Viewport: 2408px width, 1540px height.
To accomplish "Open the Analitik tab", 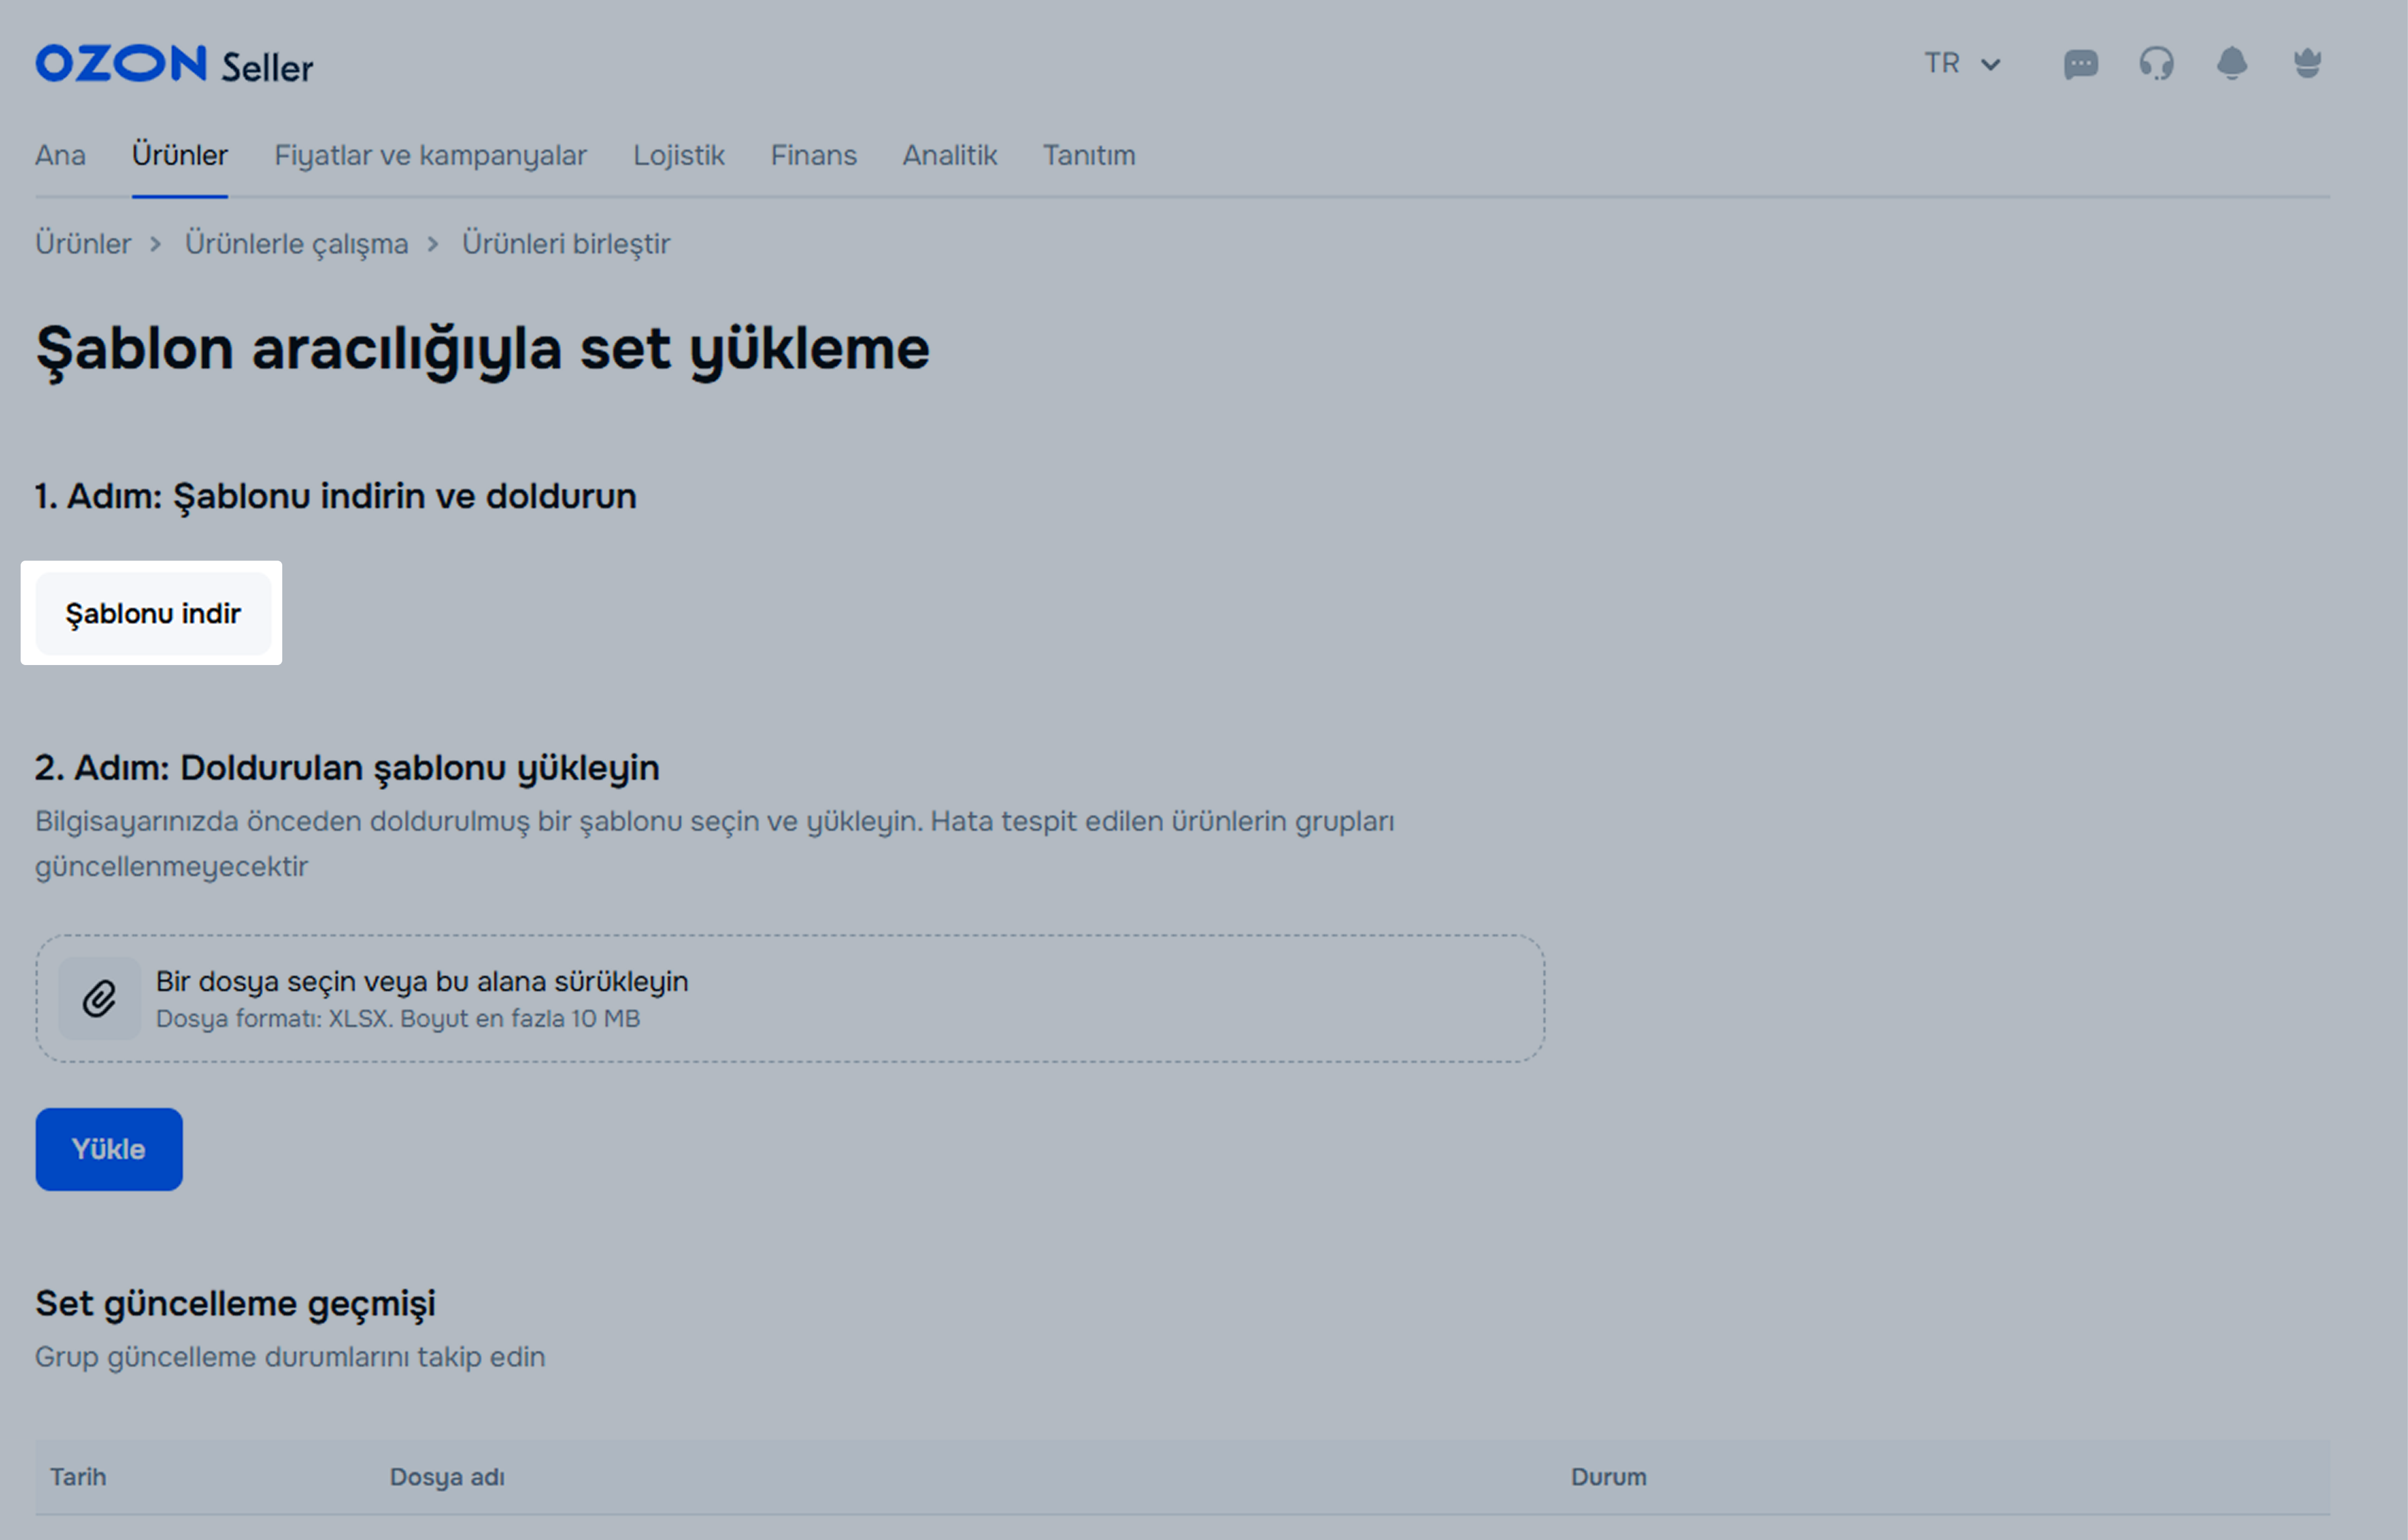I will [x=949, y=155].
